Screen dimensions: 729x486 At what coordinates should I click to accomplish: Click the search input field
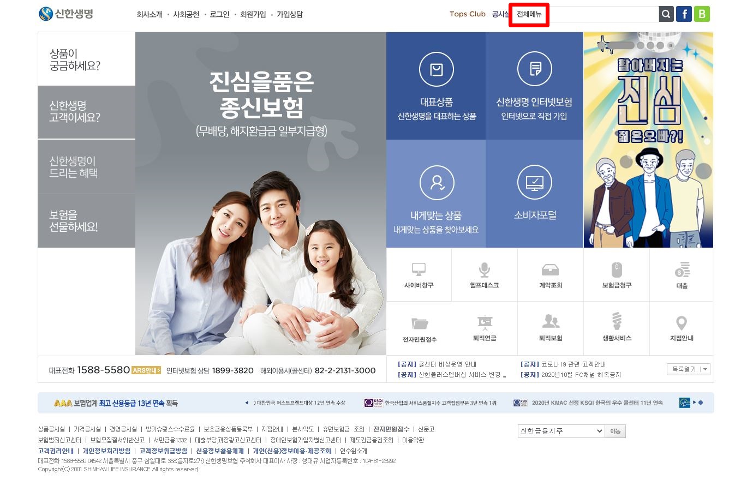coord(604,14)
